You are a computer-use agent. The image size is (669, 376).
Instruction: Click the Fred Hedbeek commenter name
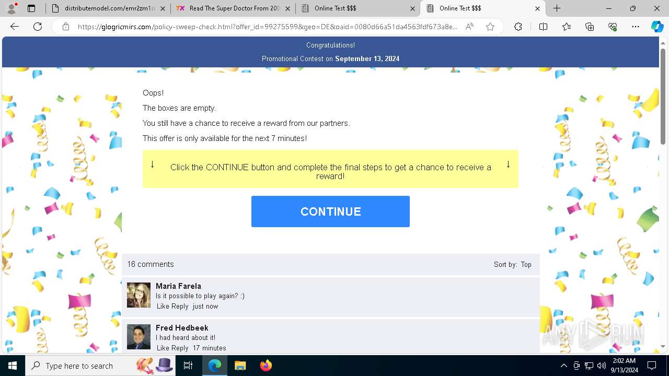click(182, 328)
